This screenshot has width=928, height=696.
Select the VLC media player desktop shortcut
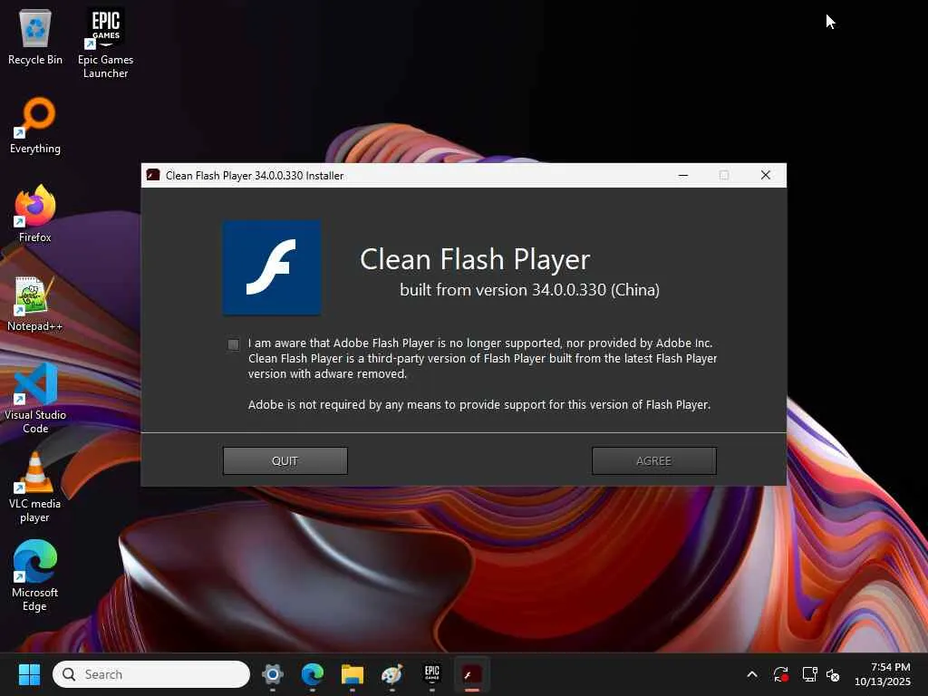point(35,487)
